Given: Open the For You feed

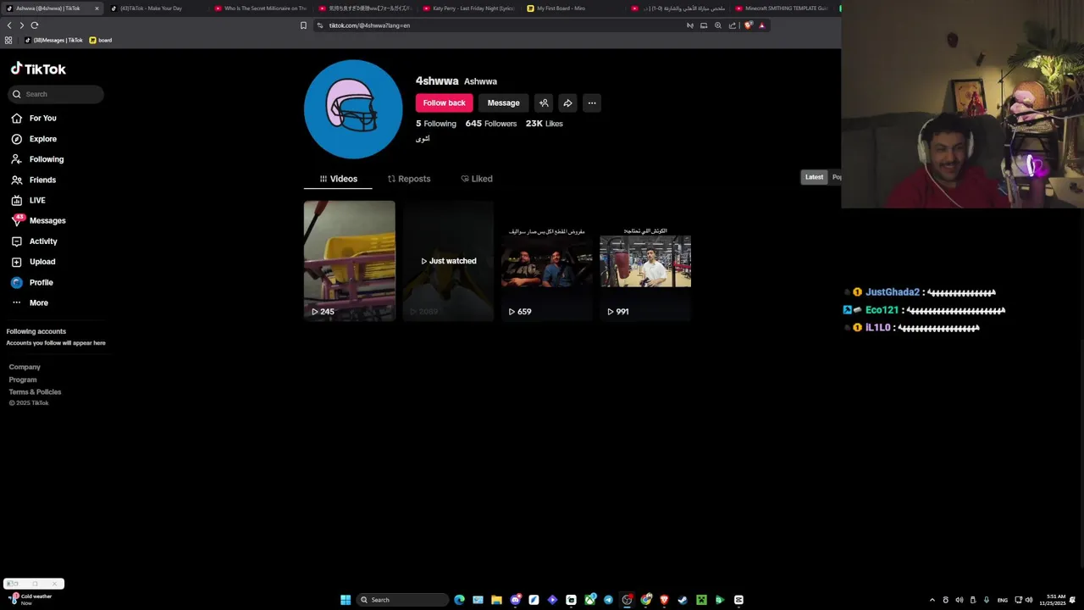Looking at the screenshot, I should [x=34, y=118].
